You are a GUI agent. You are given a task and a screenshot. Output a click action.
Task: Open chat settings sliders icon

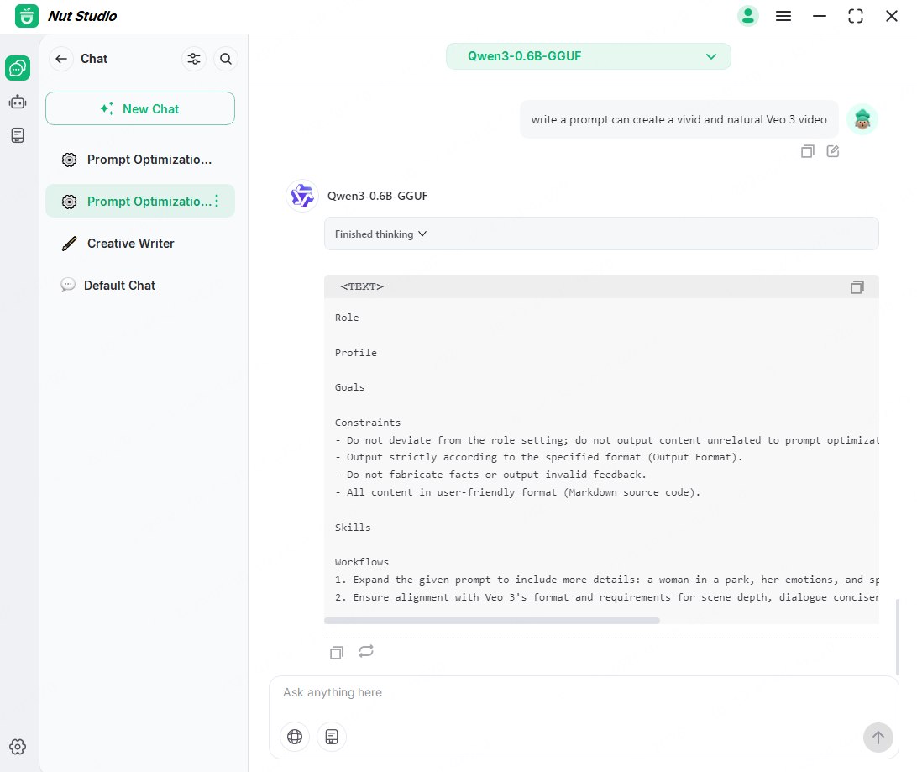tap(194, 59)
